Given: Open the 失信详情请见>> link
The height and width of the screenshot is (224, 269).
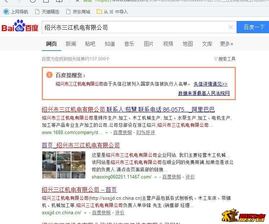Looking at the screenshot, I should (211, 84).
